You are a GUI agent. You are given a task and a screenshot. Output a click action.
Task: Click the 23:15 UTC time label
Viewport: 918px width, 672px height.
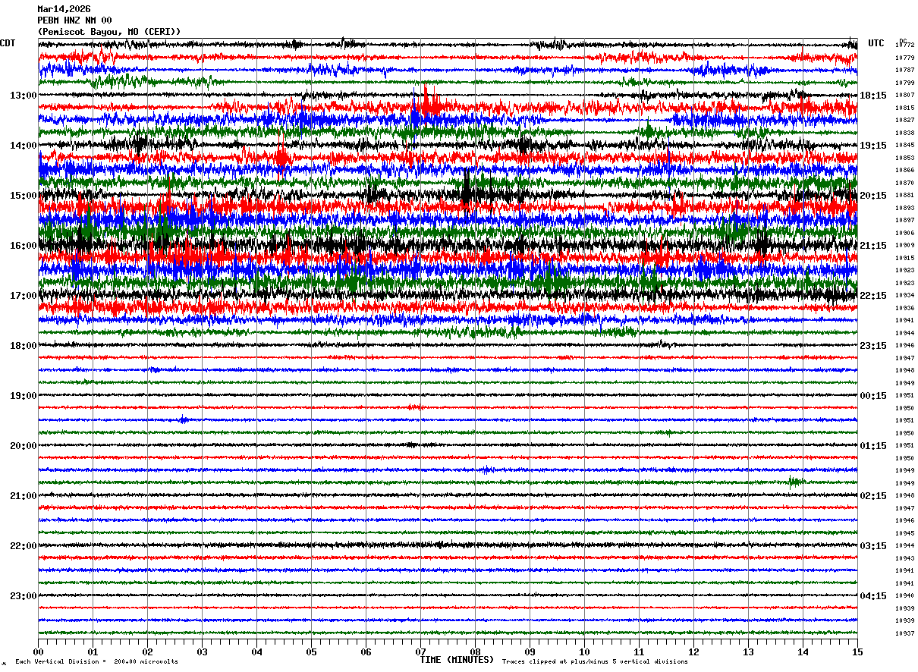point(872,346)
